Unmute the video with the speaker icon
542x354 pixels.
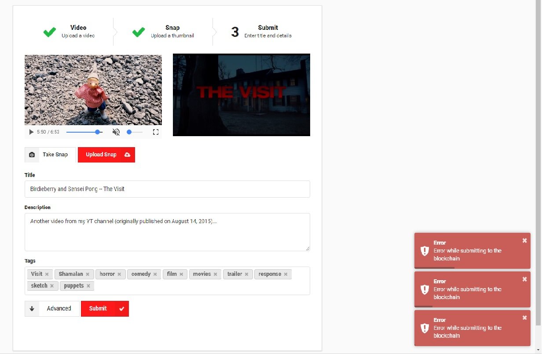pyautogui.click(x=116, y=132)
